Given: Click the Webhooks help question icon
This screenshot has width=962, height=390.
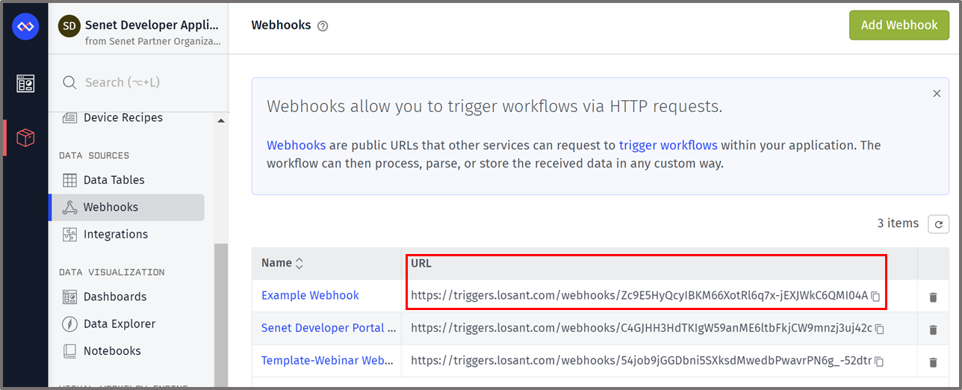Looking at the screenshot, I should click(323, 26).
